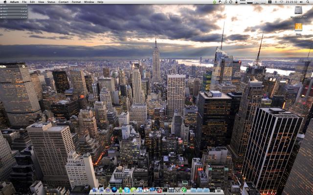The width and height of the screenshot is (313, 195).
Task: Click the music note menu bar icon
Action: pos(225,2)
